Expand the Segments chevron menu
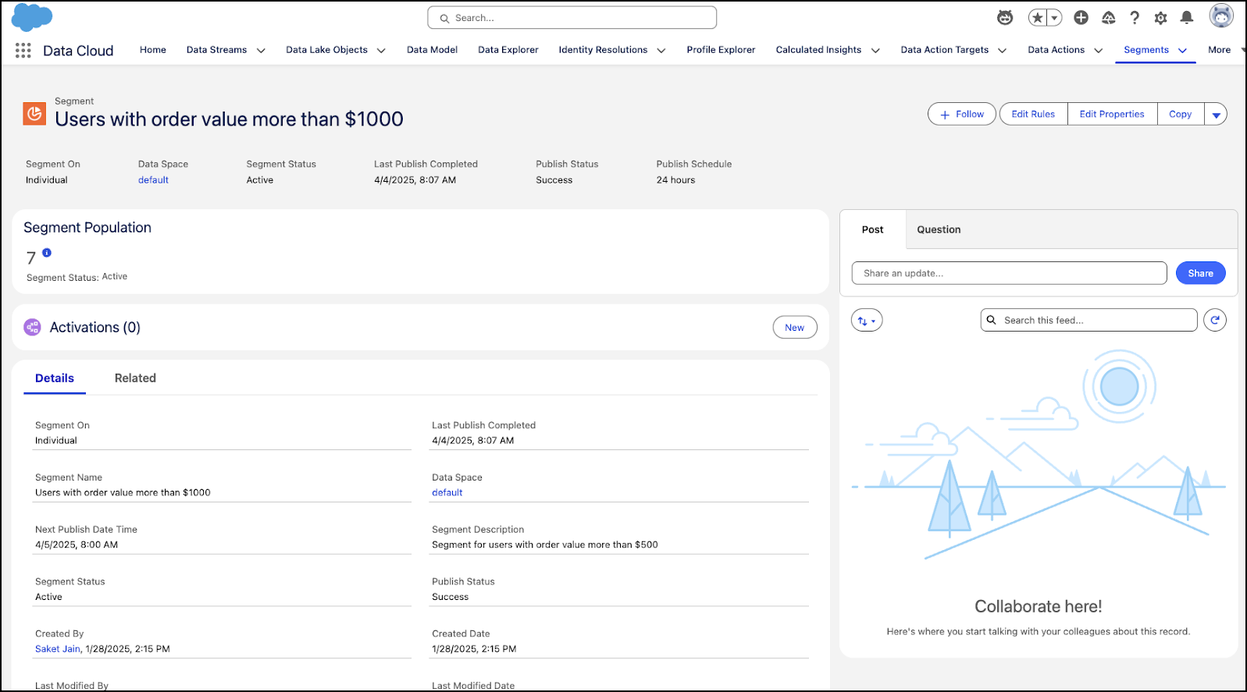Screen dimensions: 1247x692 [1182, 51]
